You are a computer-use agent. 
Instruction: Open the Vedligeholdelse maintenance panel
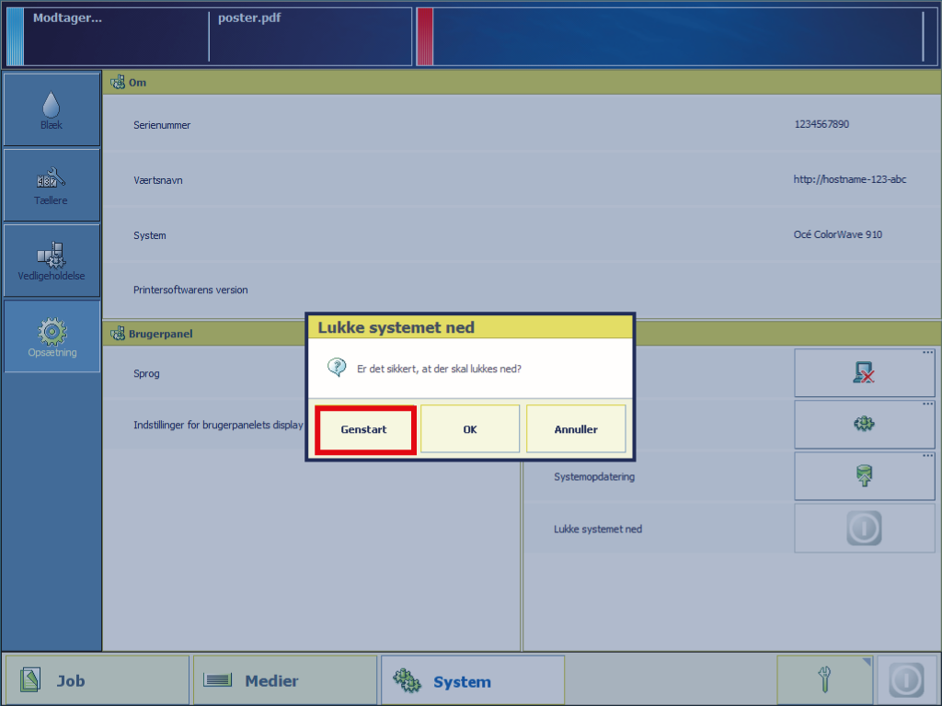click(52, 260)
